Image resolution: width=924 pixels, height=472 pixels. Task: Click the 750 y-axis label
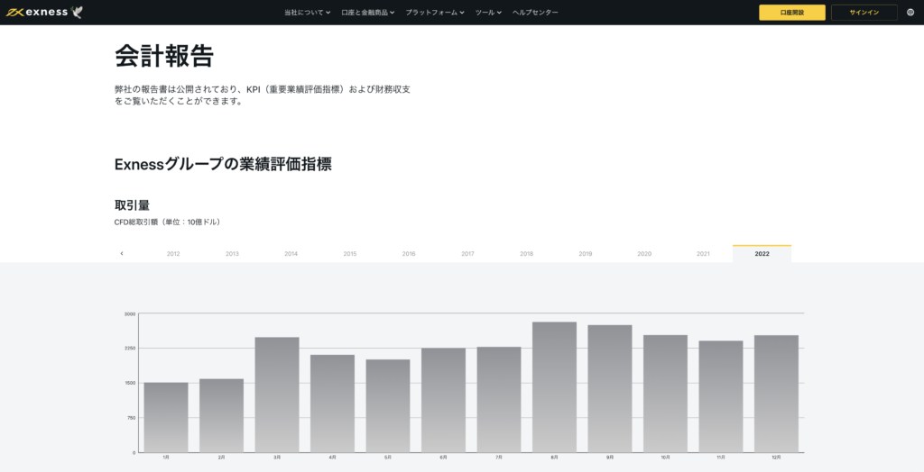tap(132, 418)
